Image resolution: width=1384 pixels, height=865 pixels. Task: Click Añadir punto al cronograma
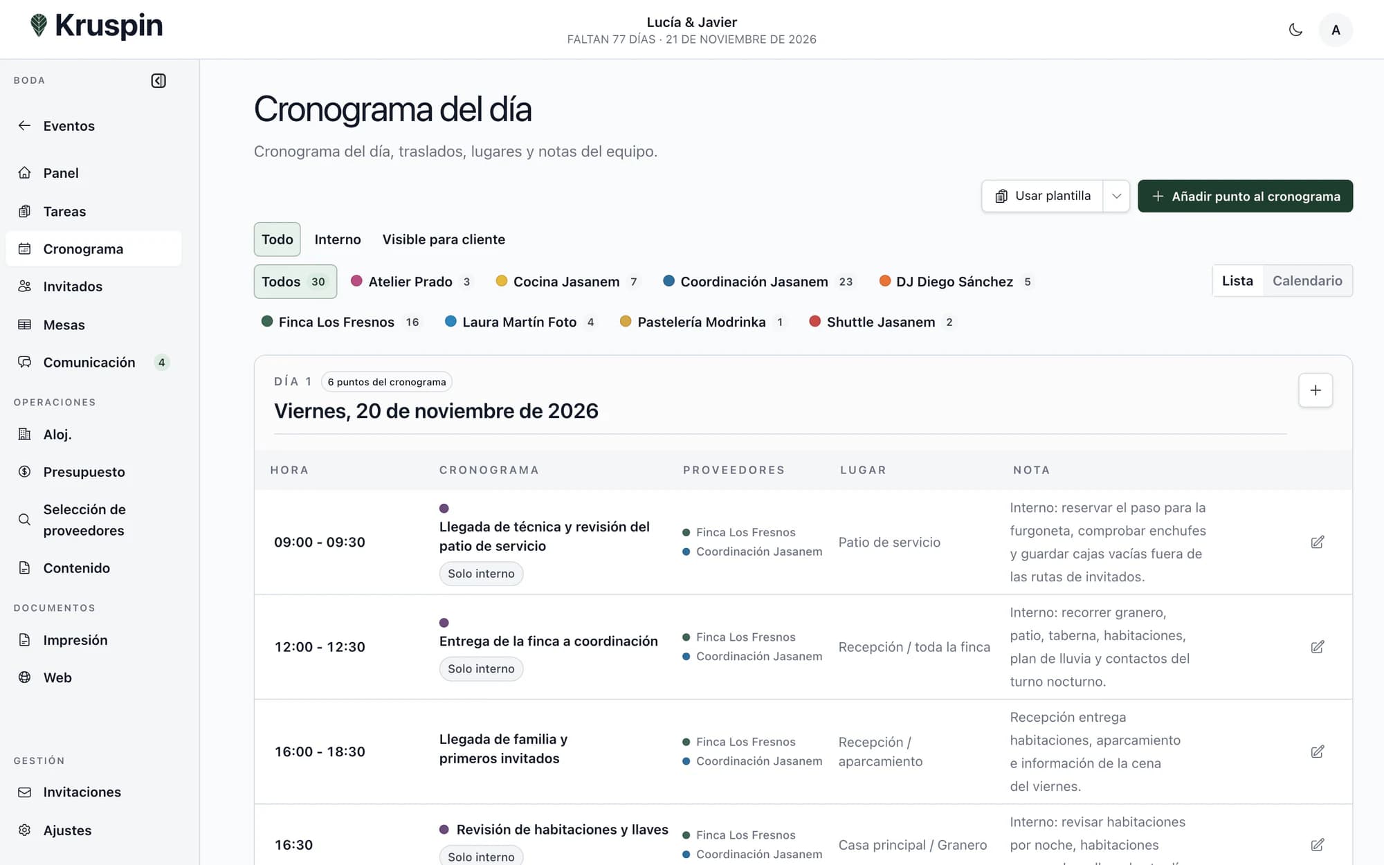point(1245,196)
